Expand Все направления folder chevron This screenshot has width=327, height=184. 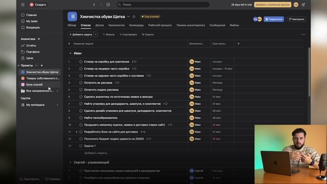pyautogui.click(x=58, y=91)
